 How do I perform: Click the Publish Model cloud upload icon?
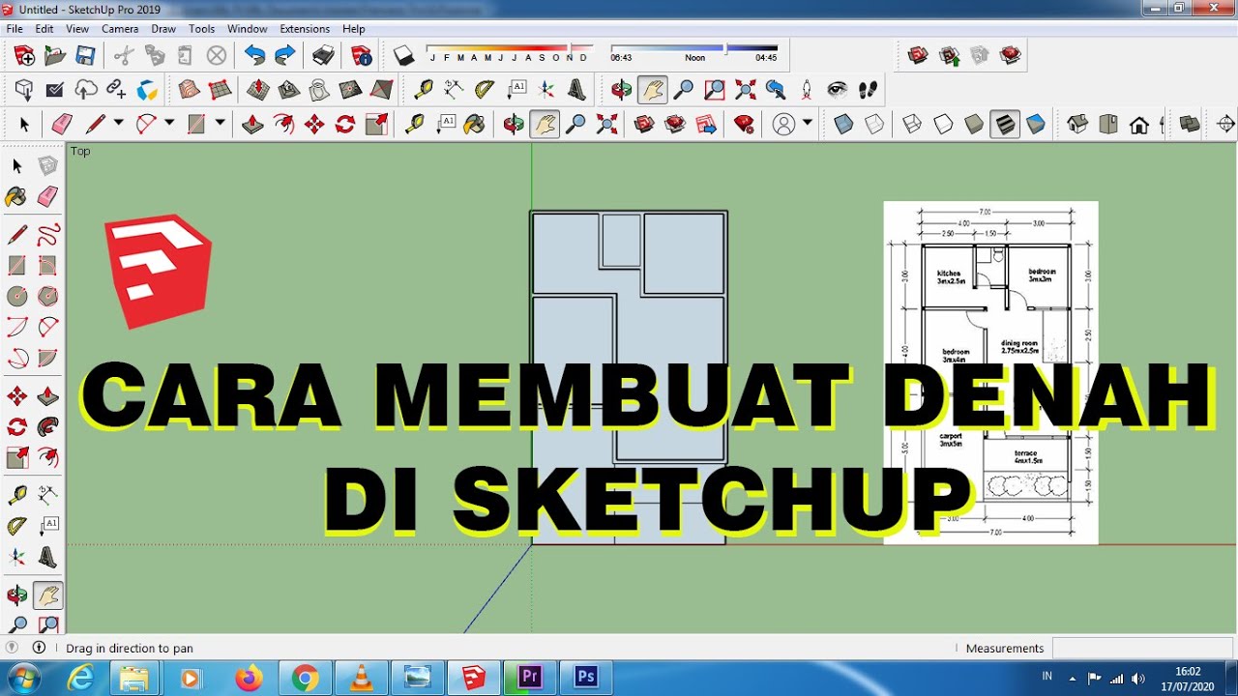pyautogui.click(x=86, y=90)
